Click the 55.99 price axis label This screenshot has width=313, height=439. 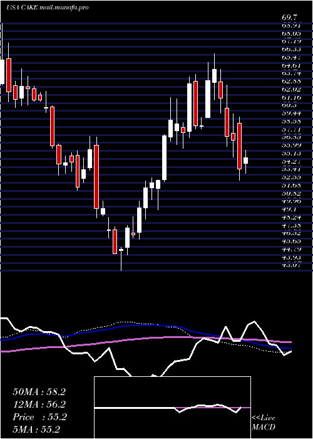pyautogui.click(x=291, y=145)
